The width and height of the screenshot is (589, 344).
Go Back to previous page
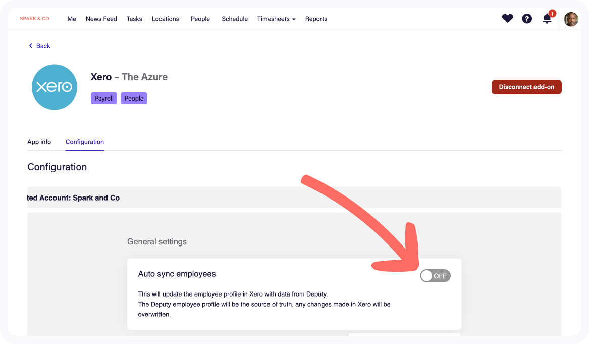pos(39,46)
